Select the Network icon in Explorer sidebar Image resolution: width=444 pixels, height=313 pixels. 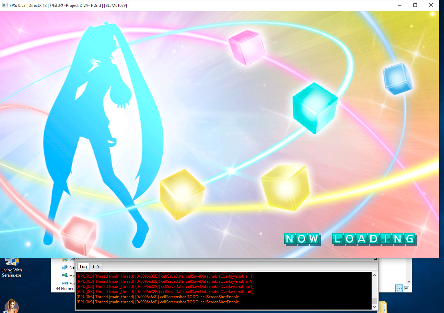(65, 267)
